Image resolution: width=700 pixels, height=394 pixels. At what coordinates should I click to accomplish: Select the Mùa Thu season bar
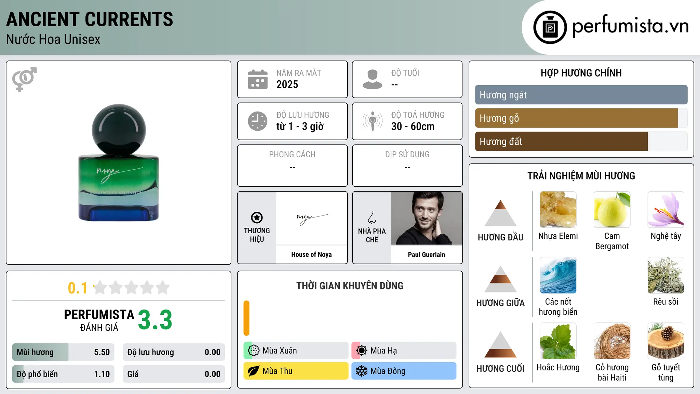296,371
